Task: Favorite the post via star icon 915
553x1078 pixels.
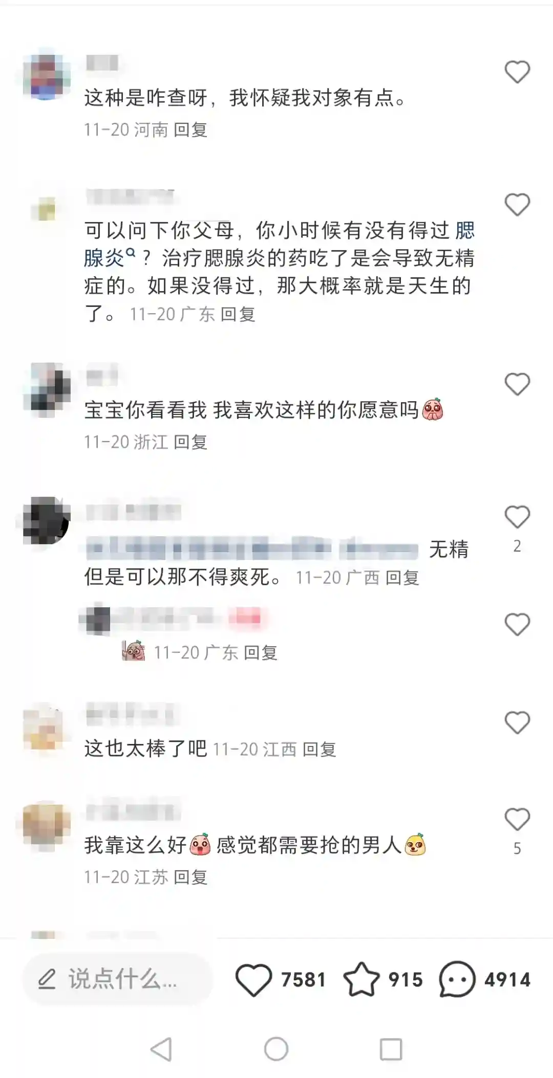Action: pos(361,979)
